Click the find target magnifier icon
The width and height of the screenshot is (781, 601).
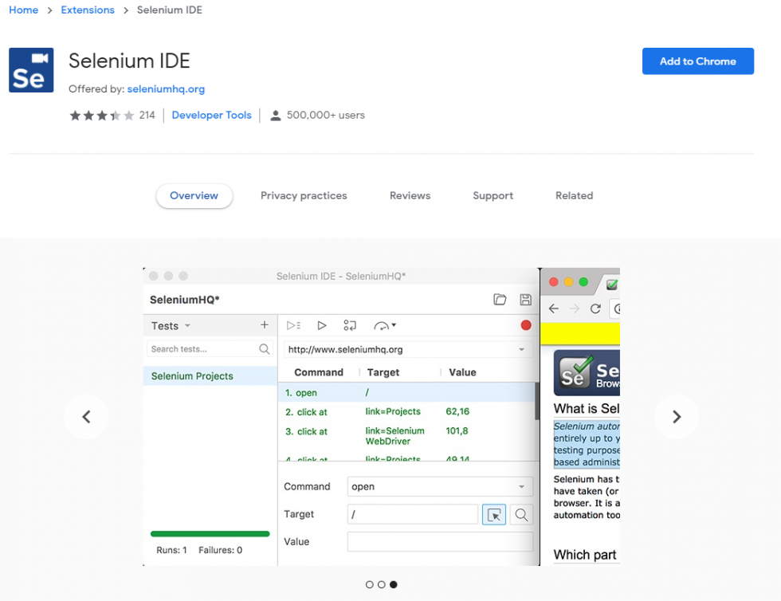point(521,515)
